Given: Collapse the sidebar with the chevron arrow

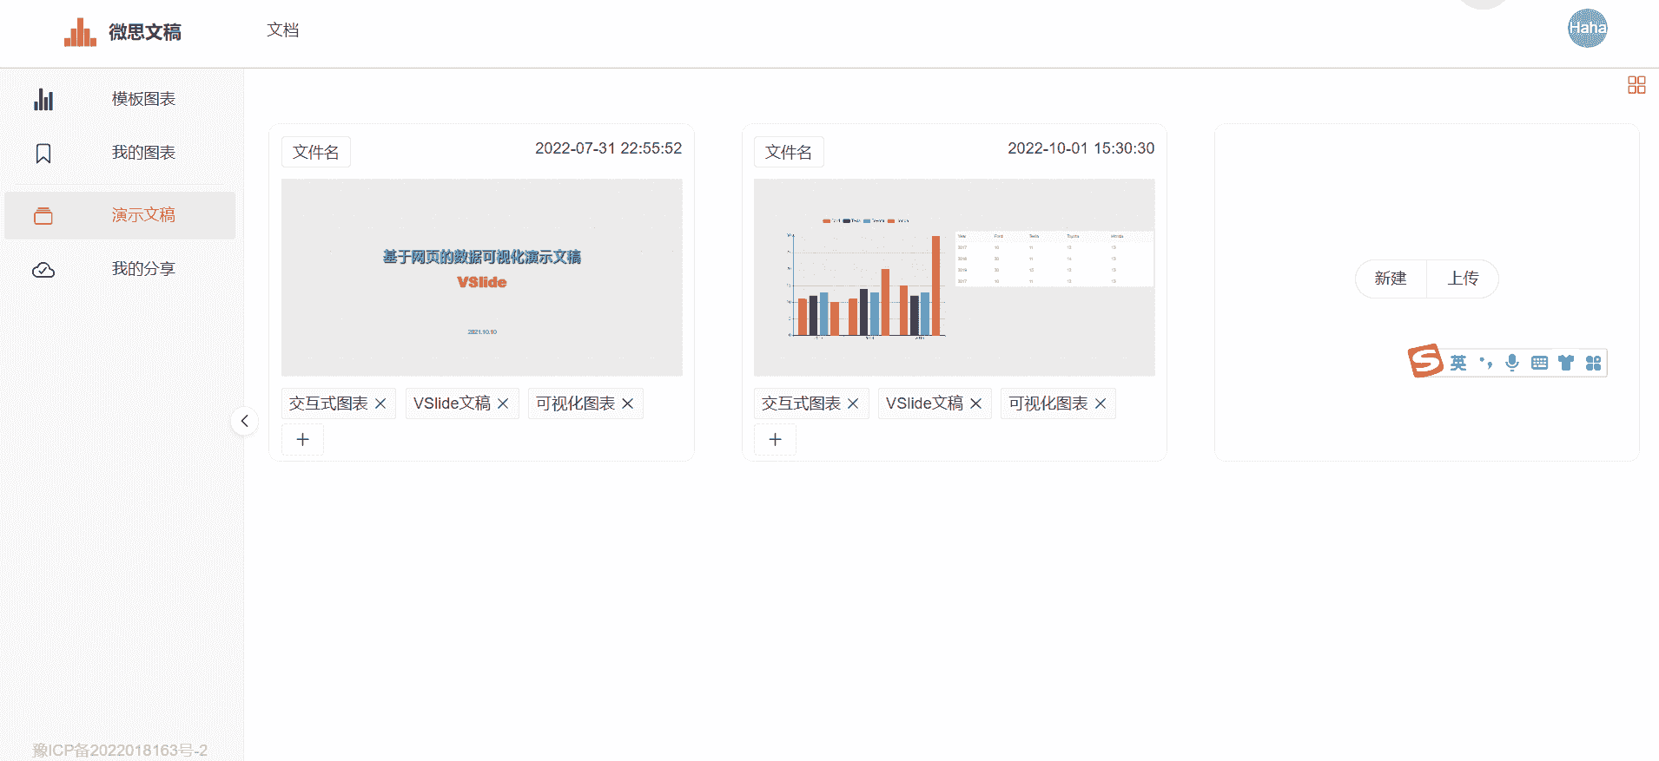Looking at the screenshot, I should tap(245, 421).
